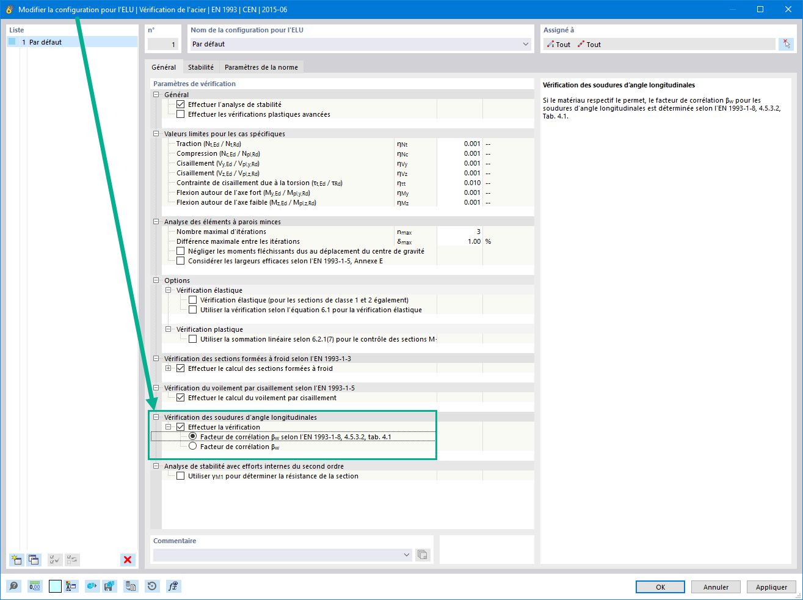Click the 'Compression (Nc,Ed / Npl,Rd)' row label

coord(218,154)
